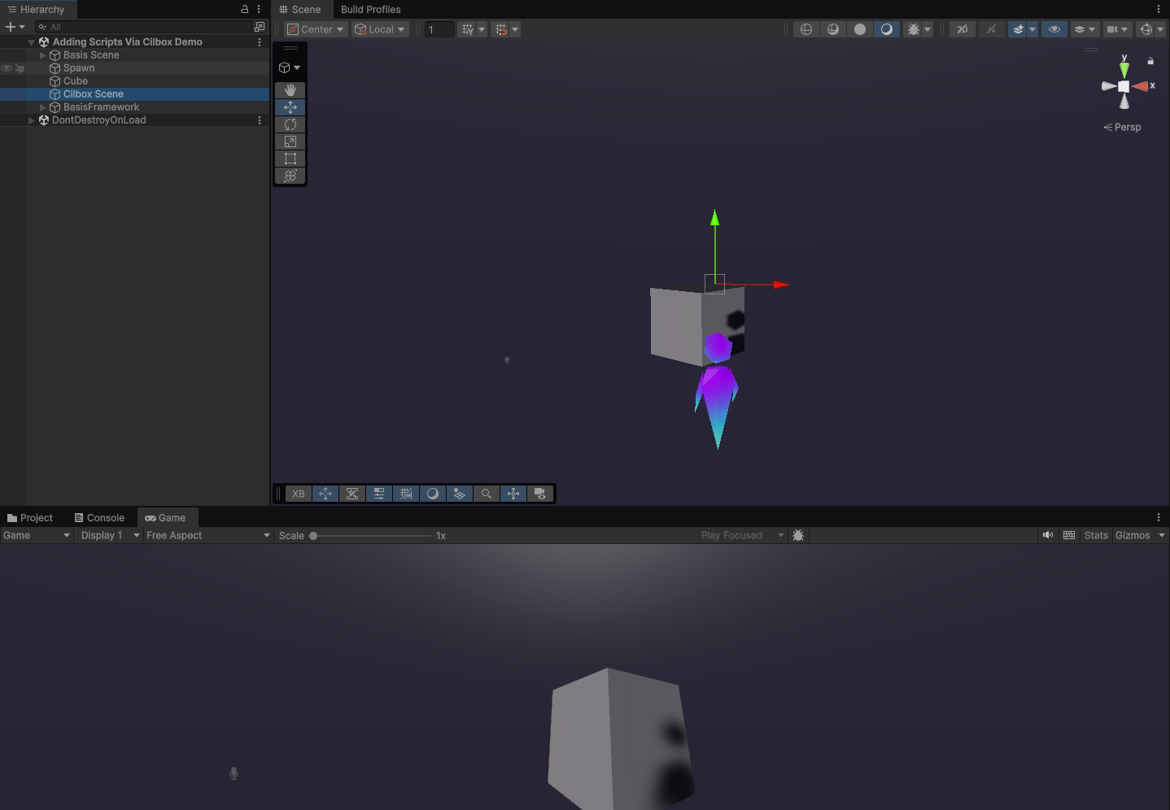Select the combined Transform tool
The height and width of the screenshot is (810, 1170).
[290, 176]
